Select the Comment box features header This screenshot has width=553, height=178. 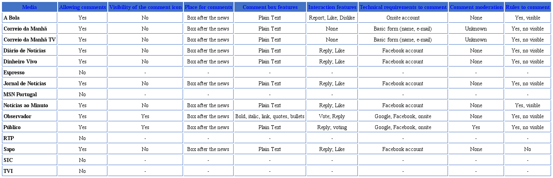270,7
